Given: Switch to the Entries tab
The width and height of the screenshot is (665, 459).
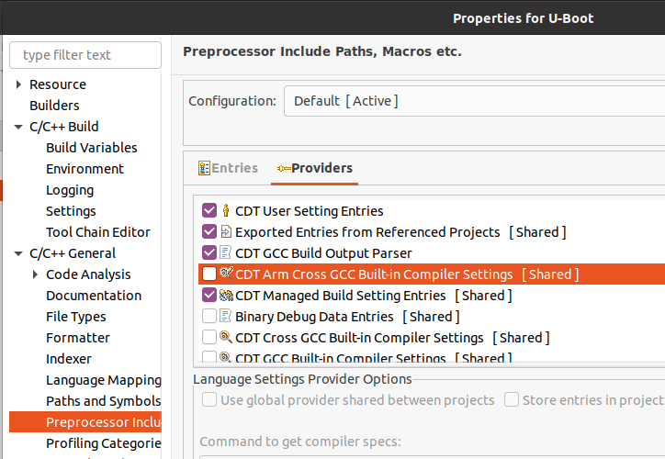Looking at the screenshot, I should [x=228, y=168].
